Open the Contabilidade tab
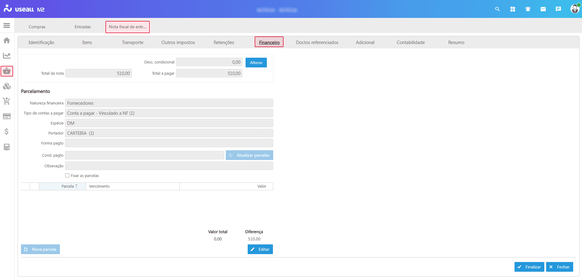This screenshot has width=582, height=279. click(410, 43)
